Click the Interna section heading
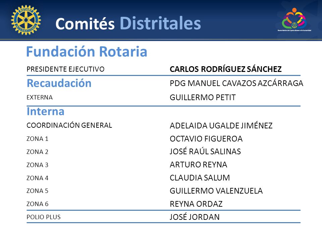The image size is (322, 242). (46, 111)
